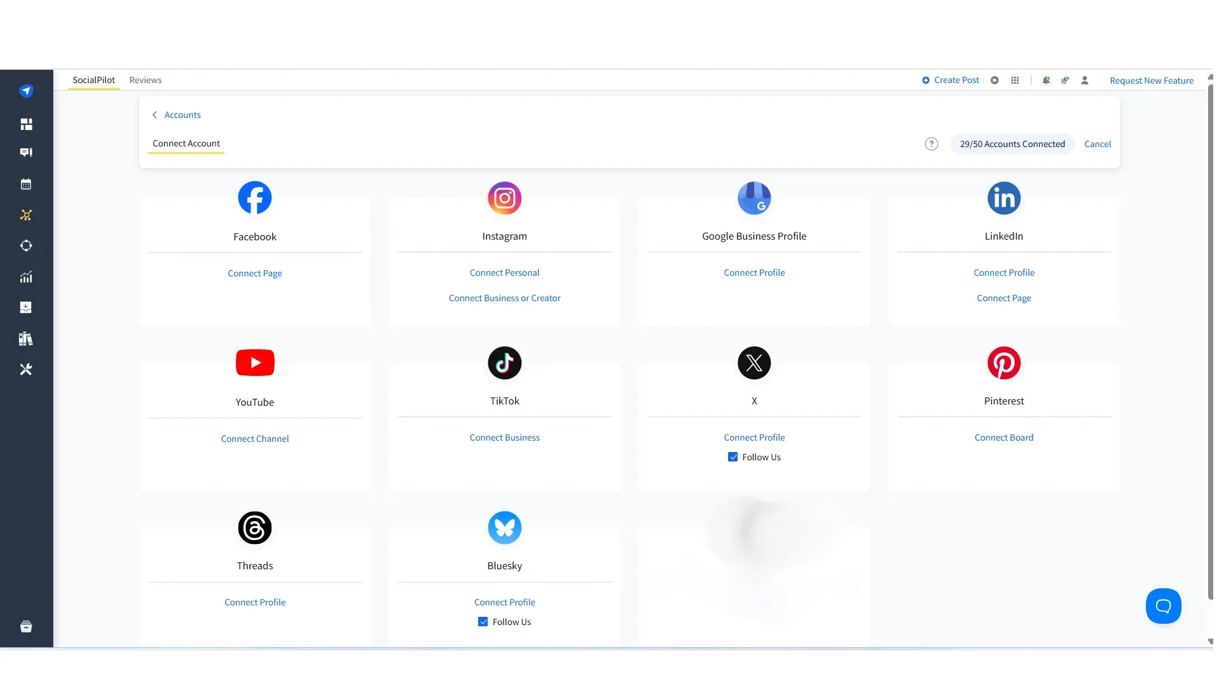Open the live chat widget
Viewport: 1217px width, 684px height.
coord(1163,605)
